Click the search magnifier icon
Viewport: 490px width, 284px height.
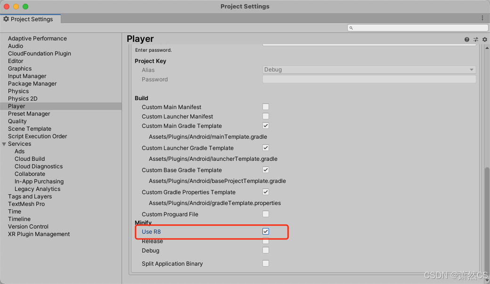tap(351, 28)
